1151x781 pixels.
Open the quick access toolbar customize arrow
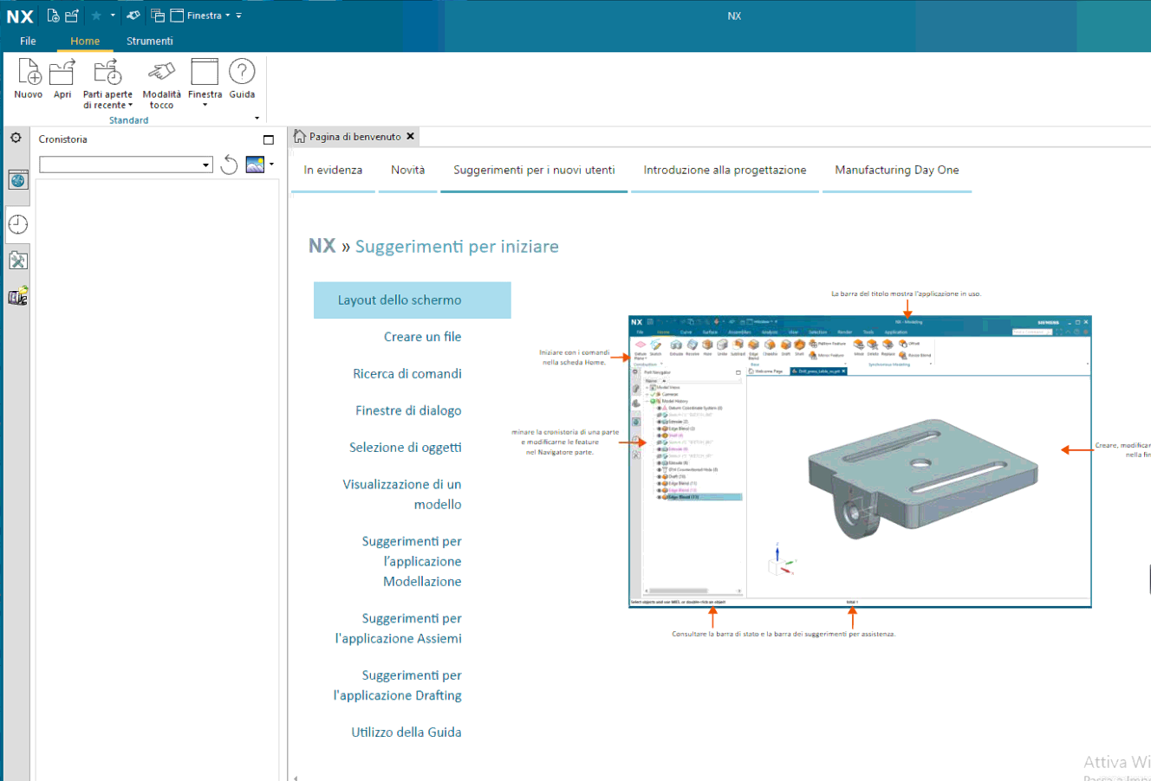tap(239, 16)
